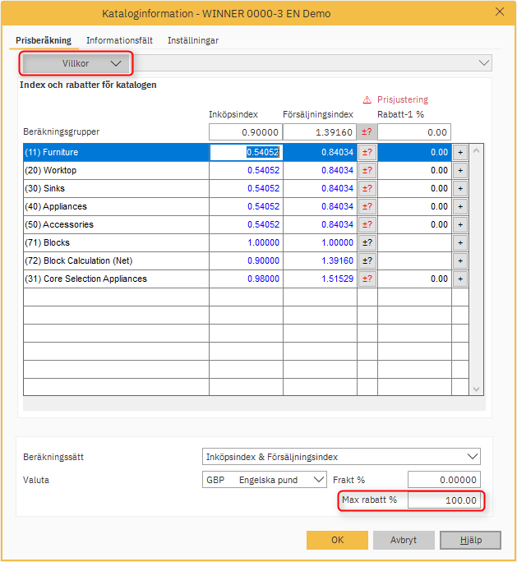This screenshot has height=562, width=517.
Task: Select the Frakt % input field
Action: pyautogui.click(x=444, y=480)
